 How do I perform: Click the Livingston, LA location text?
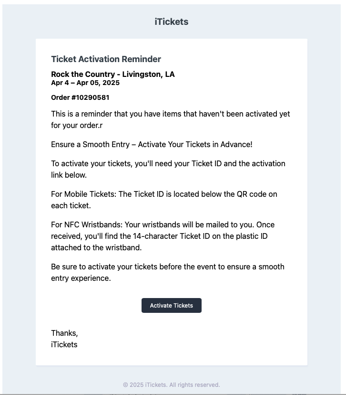pos(152,74)
